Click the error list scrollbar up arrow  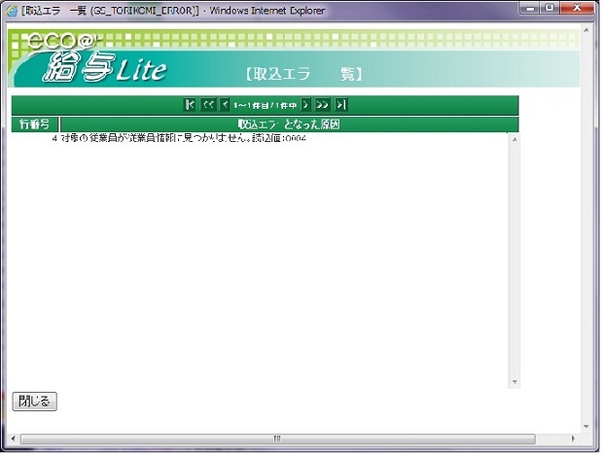click(514, 139)
